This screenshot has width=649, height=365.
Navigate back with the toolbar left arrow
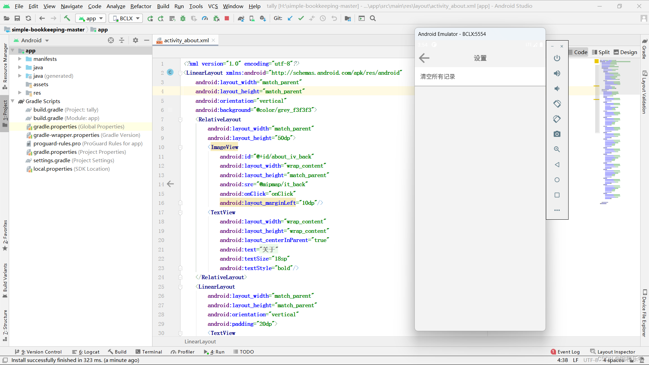[42, 19]
